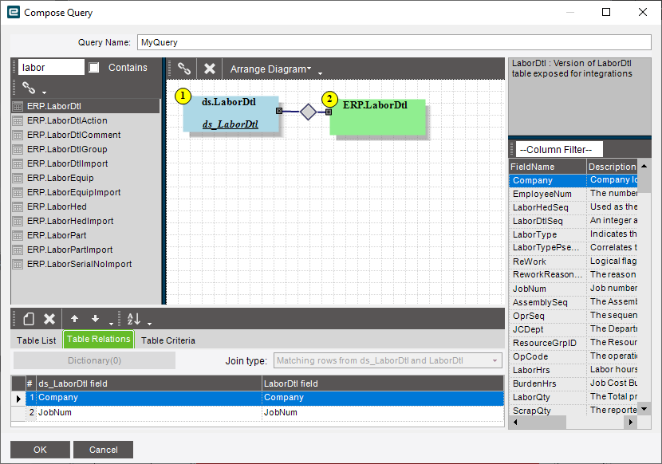Select the LaborHrs field row
Screen dimensions: 662x464
coord(573,370)
